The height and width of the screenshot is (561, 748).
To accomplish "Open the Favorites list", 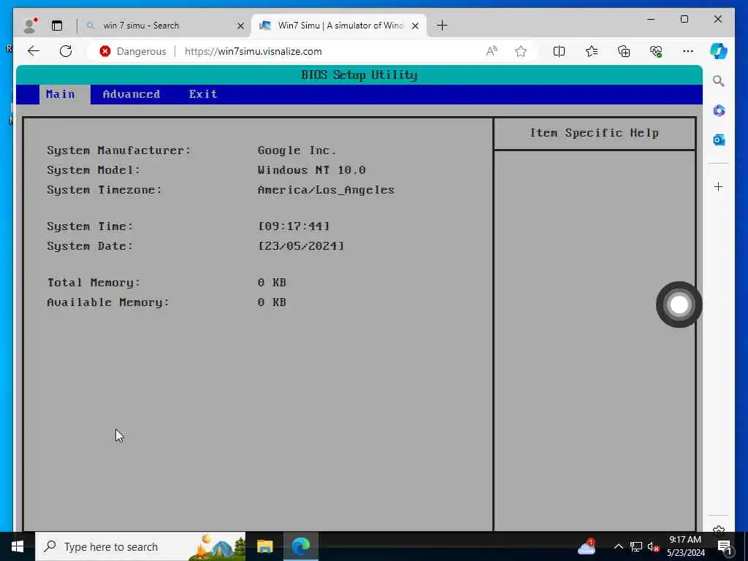I will (x=592, y=51).
